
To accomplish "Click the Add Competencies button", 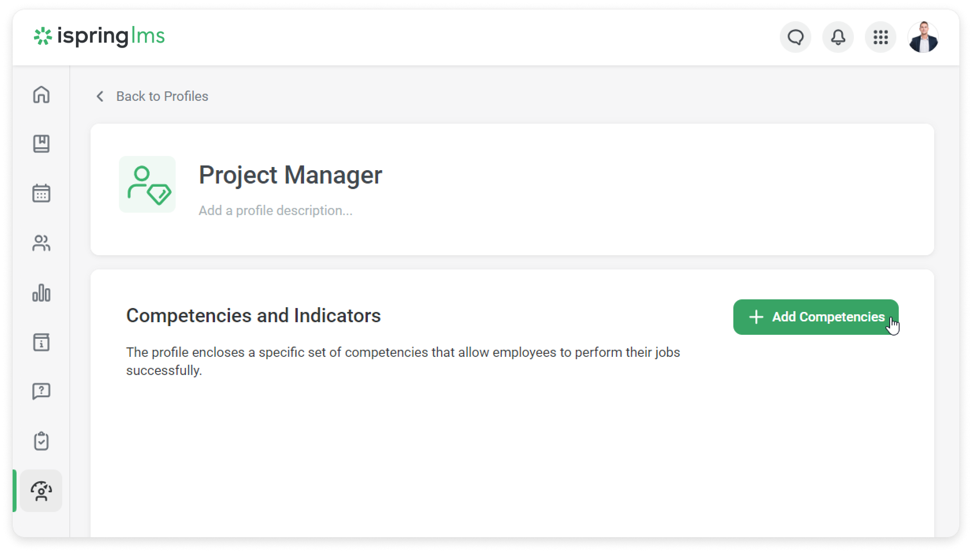I will (x=816, y=317).
